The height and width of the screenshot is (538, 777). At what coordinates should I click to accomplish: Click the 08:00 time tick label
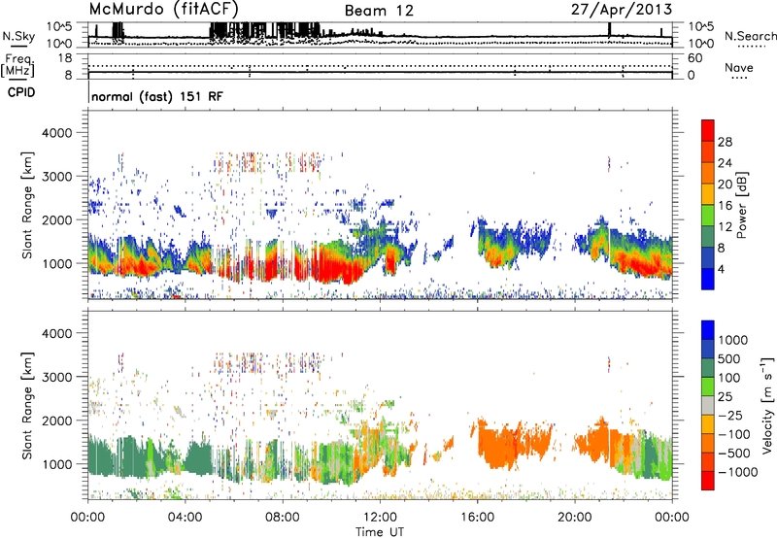[x=283, y=518]
